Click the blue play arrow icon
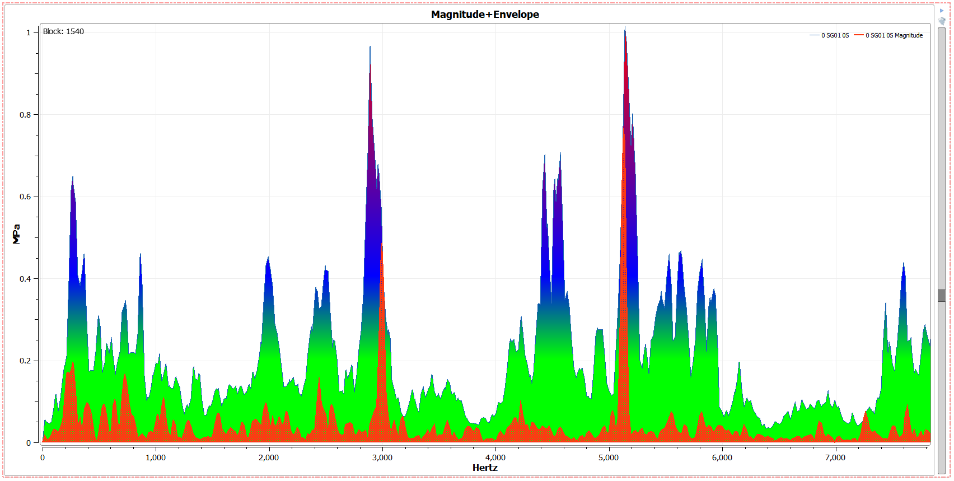The height and width of the screenshot is (481, 954). pyautogui.click(x=942, y=11)
